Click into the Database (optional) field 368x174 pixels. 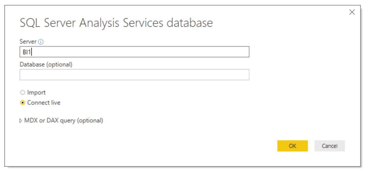134,75
